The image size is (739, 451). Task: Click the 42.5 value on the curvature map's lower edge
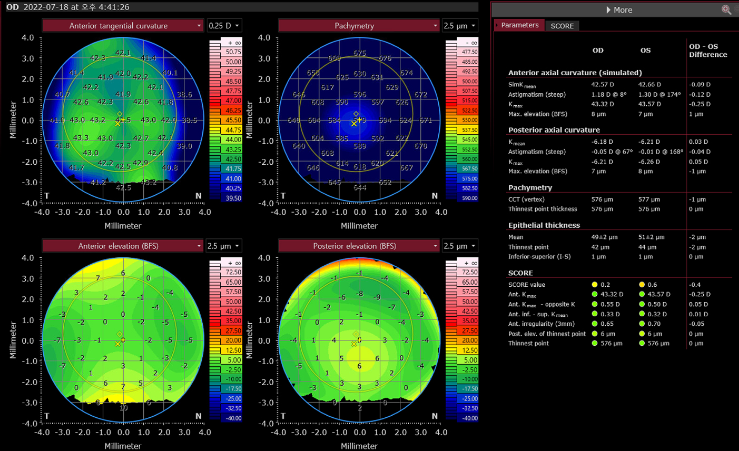pos(123,187)
